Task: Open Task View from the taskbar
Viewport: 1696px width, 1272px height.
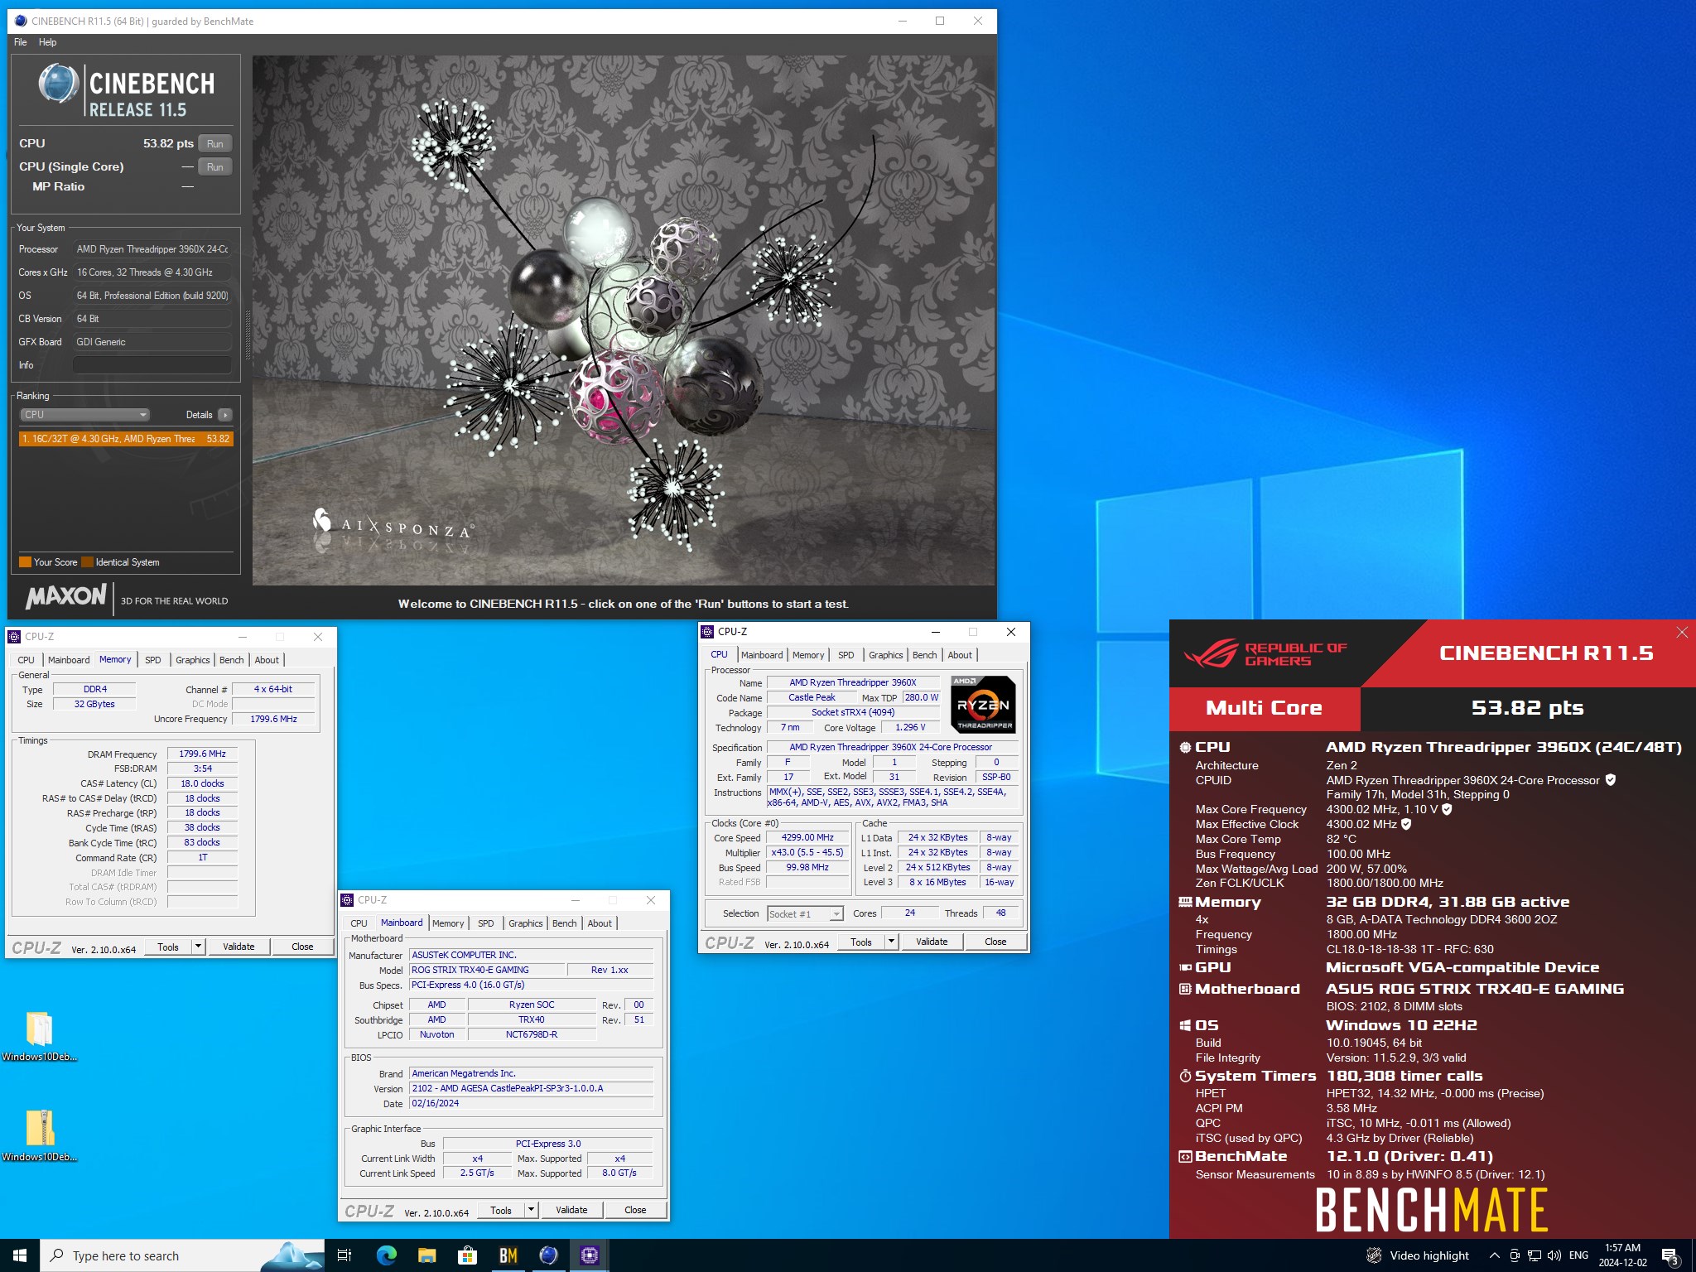Action: tap(344, 1255)
